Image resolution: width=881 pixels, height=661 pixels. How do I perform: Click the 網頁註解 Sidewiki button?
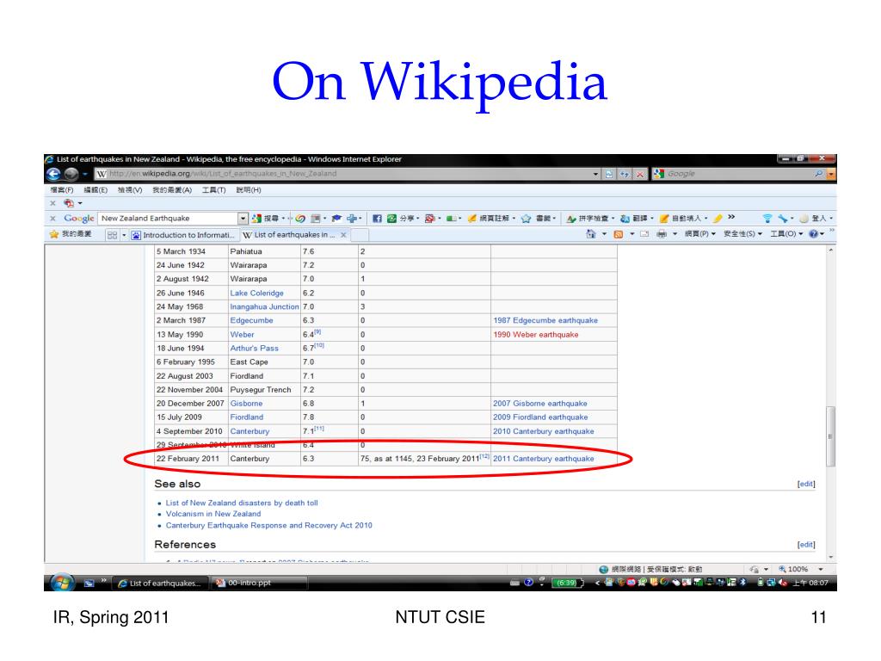tap(491, 218)
